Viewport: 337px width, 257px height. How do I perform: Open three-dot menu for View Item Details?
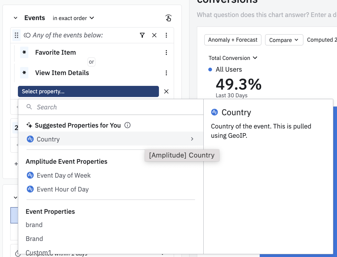pos(166,73)
